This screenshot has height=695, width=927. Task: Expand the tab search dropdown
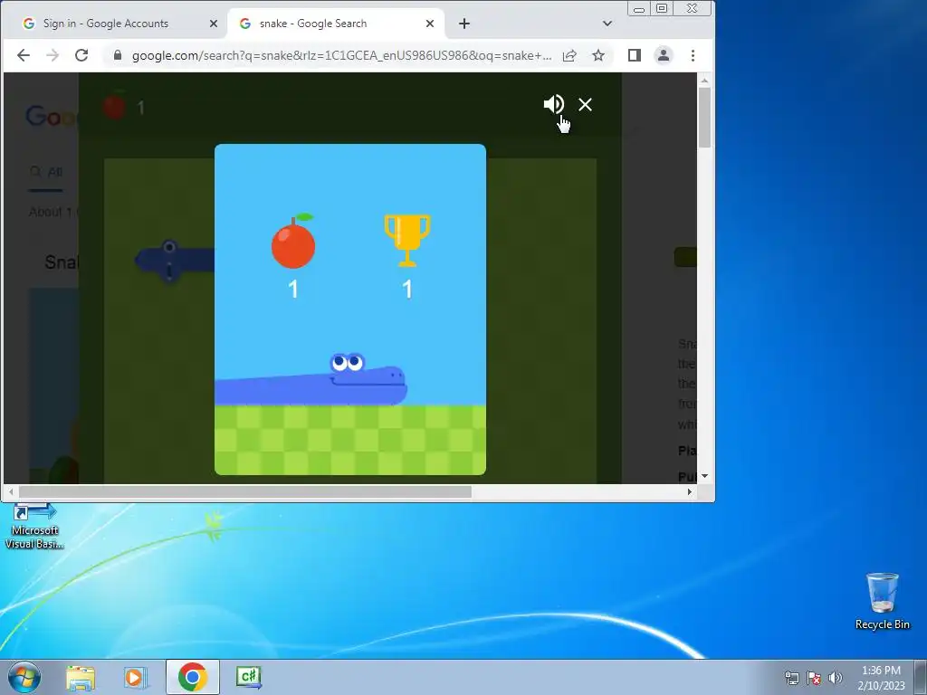[607, 24]
